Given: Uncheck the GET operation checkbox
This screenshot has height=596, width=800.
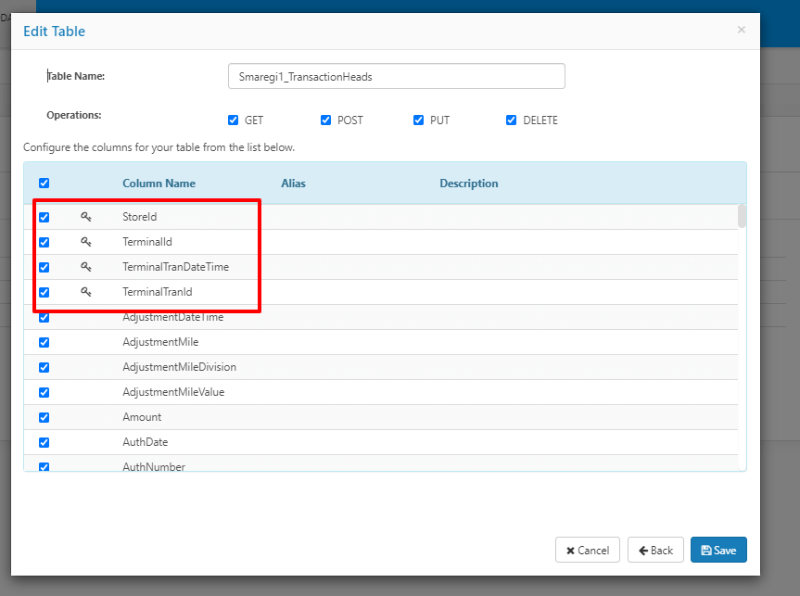Looking at the screenshot, I should 234,120.
